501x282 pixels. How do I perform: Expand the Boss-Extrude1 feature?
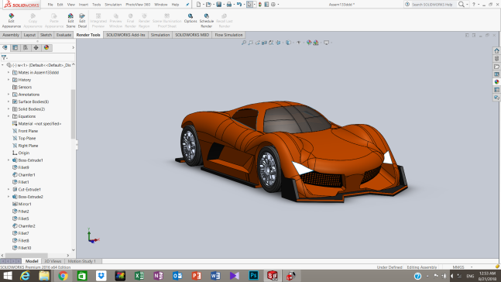click(x=9, y=160)
